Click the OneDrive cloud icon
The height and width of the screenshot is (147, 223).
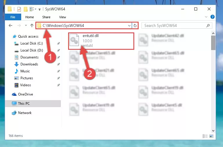click(x=14, y=94)
